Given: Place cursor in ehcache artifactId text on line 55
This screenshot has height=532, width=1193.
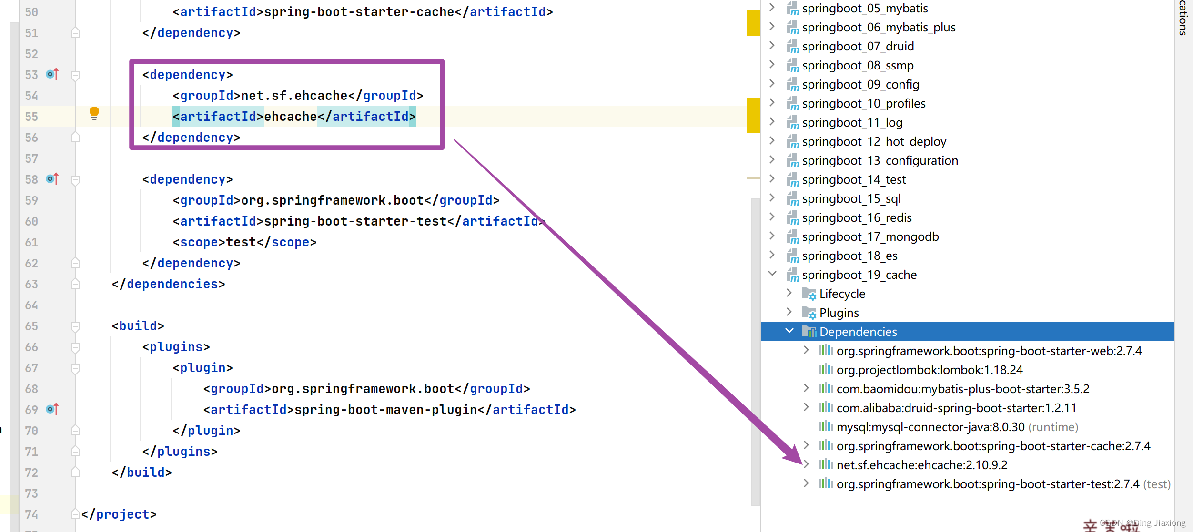Looking at the screenshot, I should point(290,117).
